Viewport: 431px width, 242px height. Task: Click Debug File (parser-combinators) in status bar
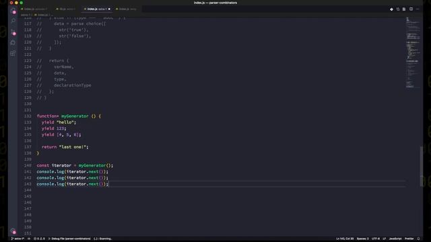pyautogui.click(x=69, y=239)
